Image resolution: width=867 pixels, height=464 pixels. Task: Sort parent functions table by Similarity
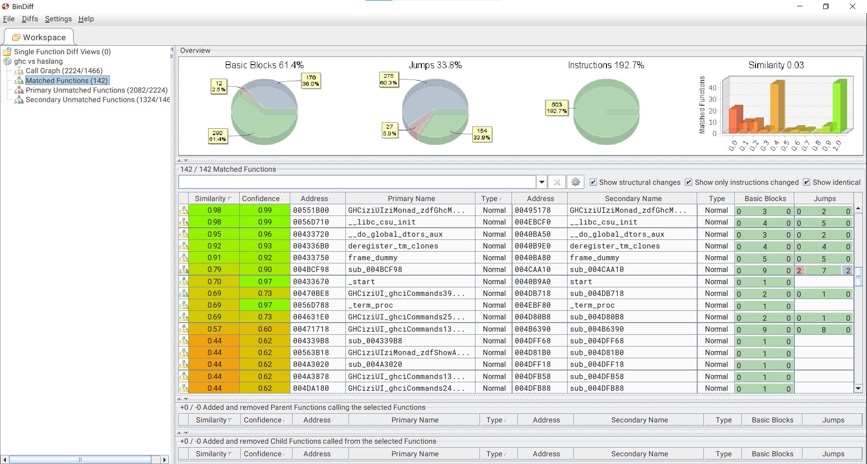pyautogui.click(x=214, y=420)
